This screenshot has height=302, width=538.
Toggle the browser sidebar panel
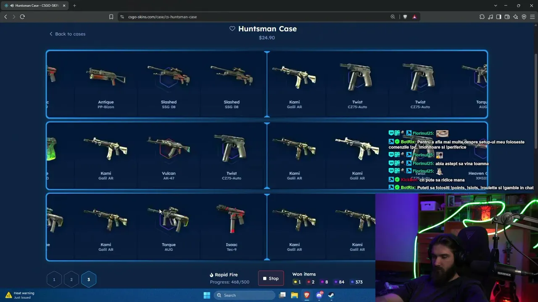pyautogui.click(x=498, y=17)
